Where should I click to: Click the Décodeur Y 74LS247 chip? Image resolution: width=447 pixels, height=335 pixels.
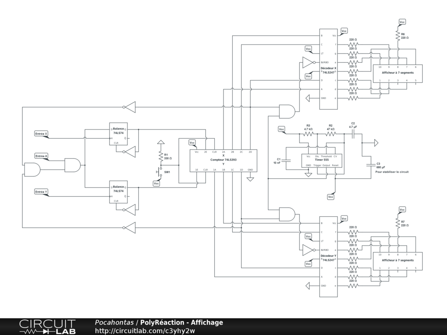coord(328,257)
